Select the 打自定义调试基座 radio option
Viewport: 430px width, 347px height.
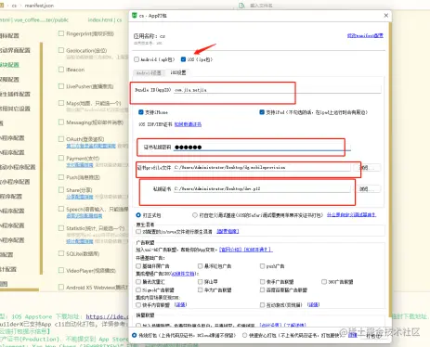195,215
